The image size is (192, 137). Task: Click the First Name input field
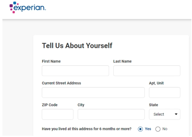75,71
